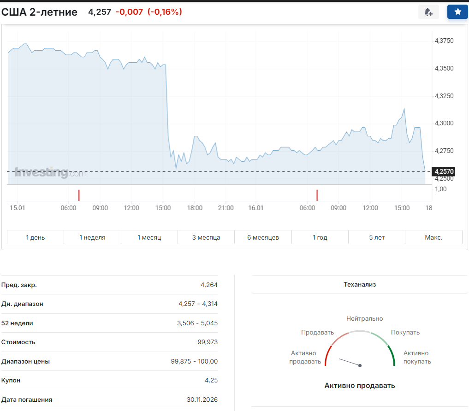Choose the 1 год range
The width and height of the screenshot is (469, 411).
tap(320, 237)
